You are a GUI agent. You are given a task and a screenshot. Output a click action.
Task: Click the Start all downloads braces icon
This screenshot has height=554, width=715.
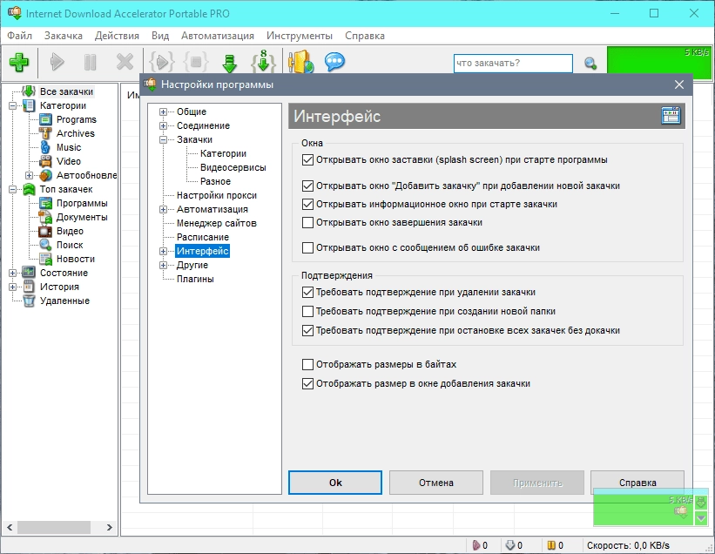[x=162, y=62]
